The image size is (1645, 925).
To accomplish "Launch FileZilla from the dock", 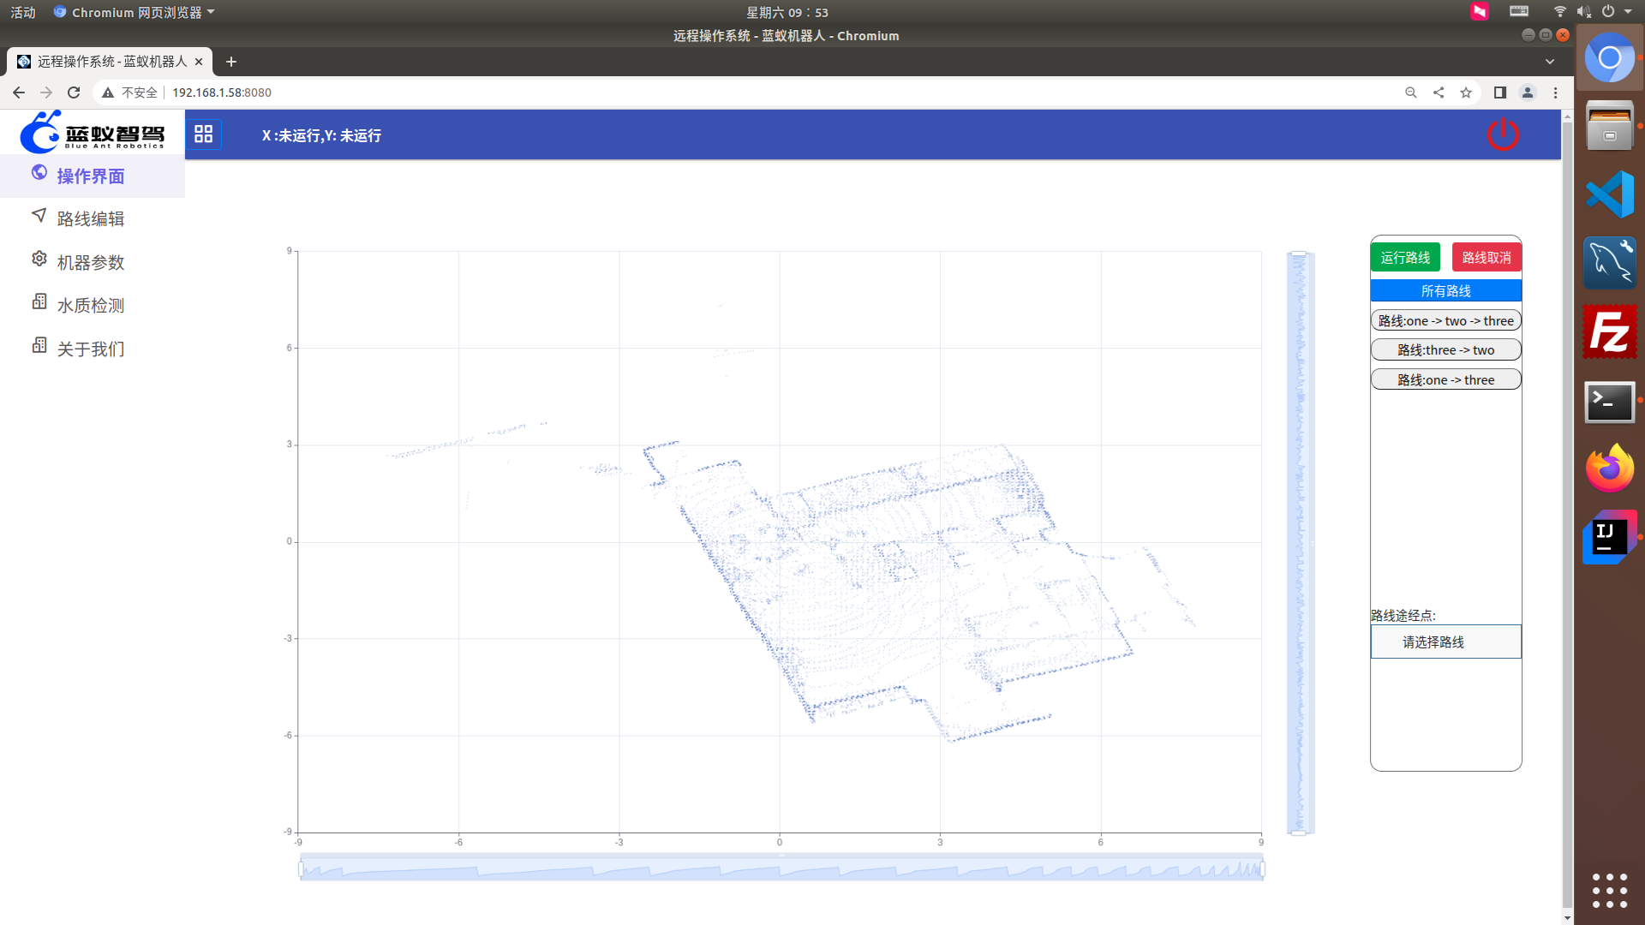I will (x=1610, y=331).
